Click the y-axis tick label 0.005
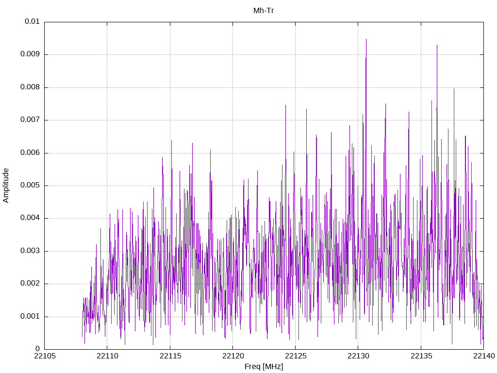497x373 pixels. [x=30, y=185]
